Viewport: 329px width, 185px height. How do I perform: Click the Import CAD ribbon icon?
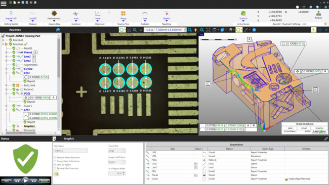pyautogui.click(x=11, y=14)
